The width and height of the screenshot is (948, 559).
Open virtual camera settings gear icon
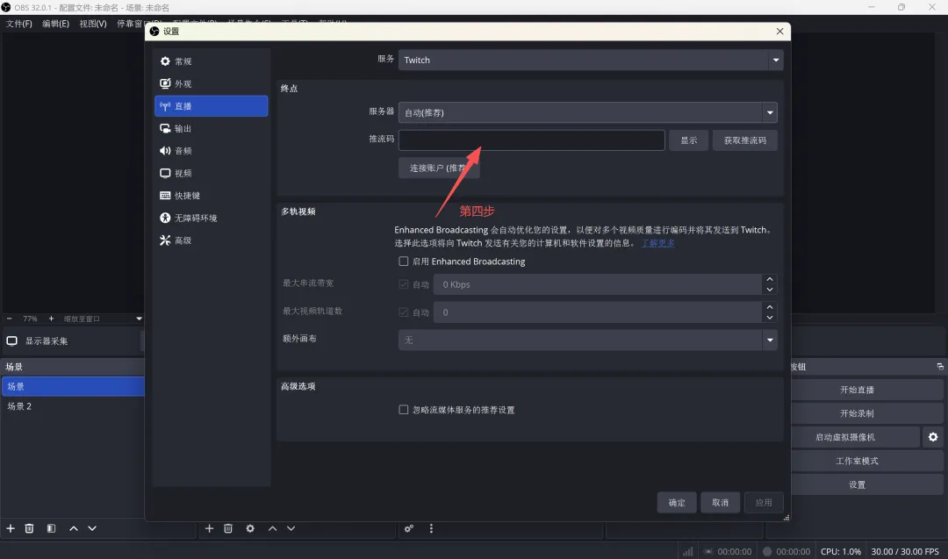pos(933,437)
